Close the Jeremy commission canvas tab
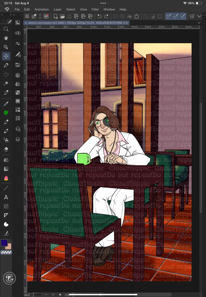206x297 pixels. coord(26,23)
